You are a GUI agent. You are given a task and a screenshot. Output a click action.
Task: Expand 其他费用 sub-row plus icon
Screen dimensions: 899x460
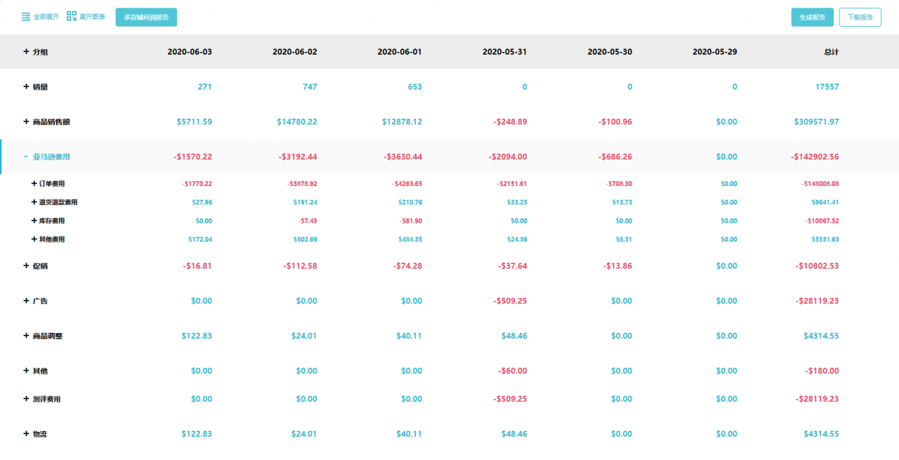click(34, 239)
